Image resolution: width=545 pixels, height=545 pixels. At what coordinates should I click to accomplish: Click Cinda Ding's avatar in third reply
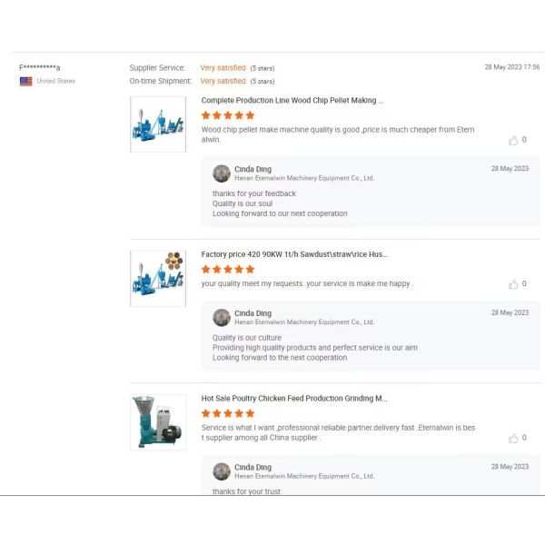point(222,471)
